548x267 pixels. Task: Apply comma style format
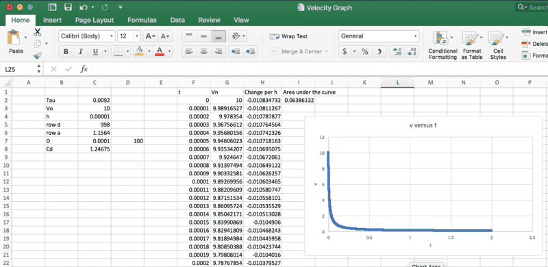[379, 52]
